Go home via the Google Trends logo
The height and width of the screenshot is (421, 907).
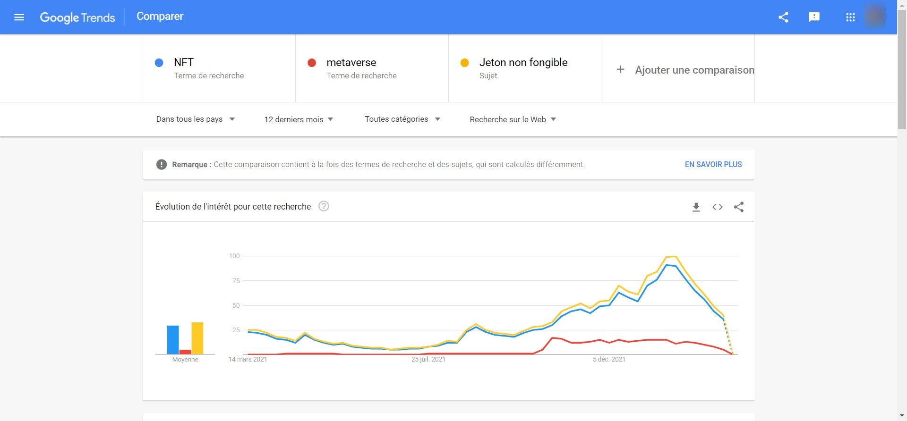tap(77, 17)
